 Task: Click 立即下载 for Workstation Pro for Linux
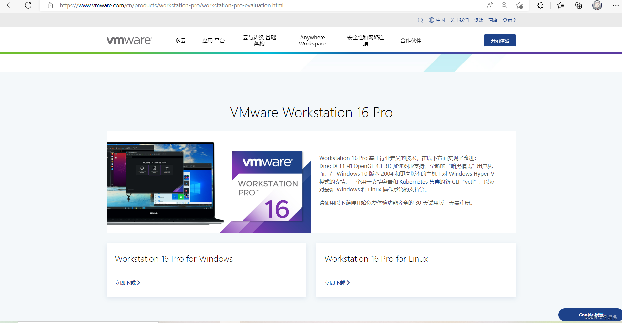coord(337,283)
